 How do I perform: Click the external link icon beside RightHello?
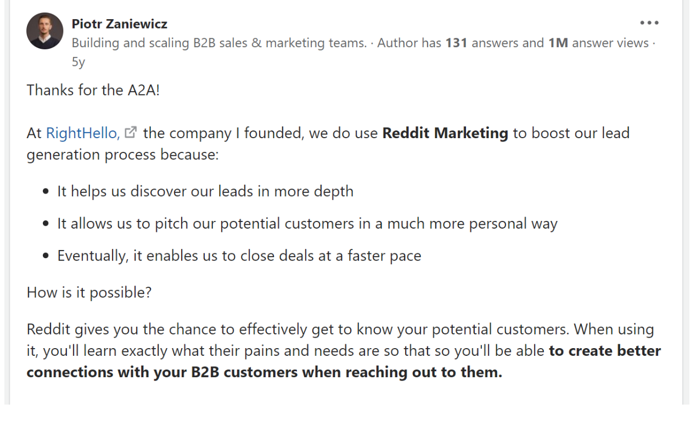130,132
